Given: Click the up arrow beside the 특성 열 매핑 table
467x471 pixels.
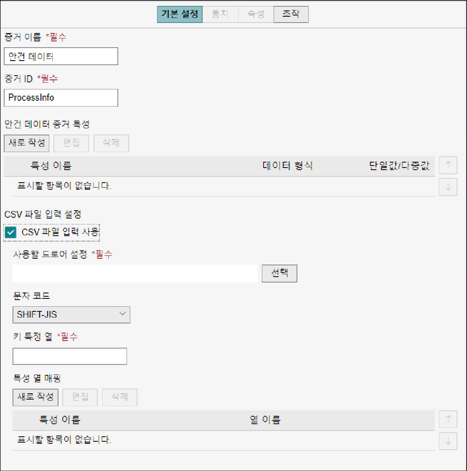Looking at the screenshot, I should pyautogui.click(x=448, y=419).
